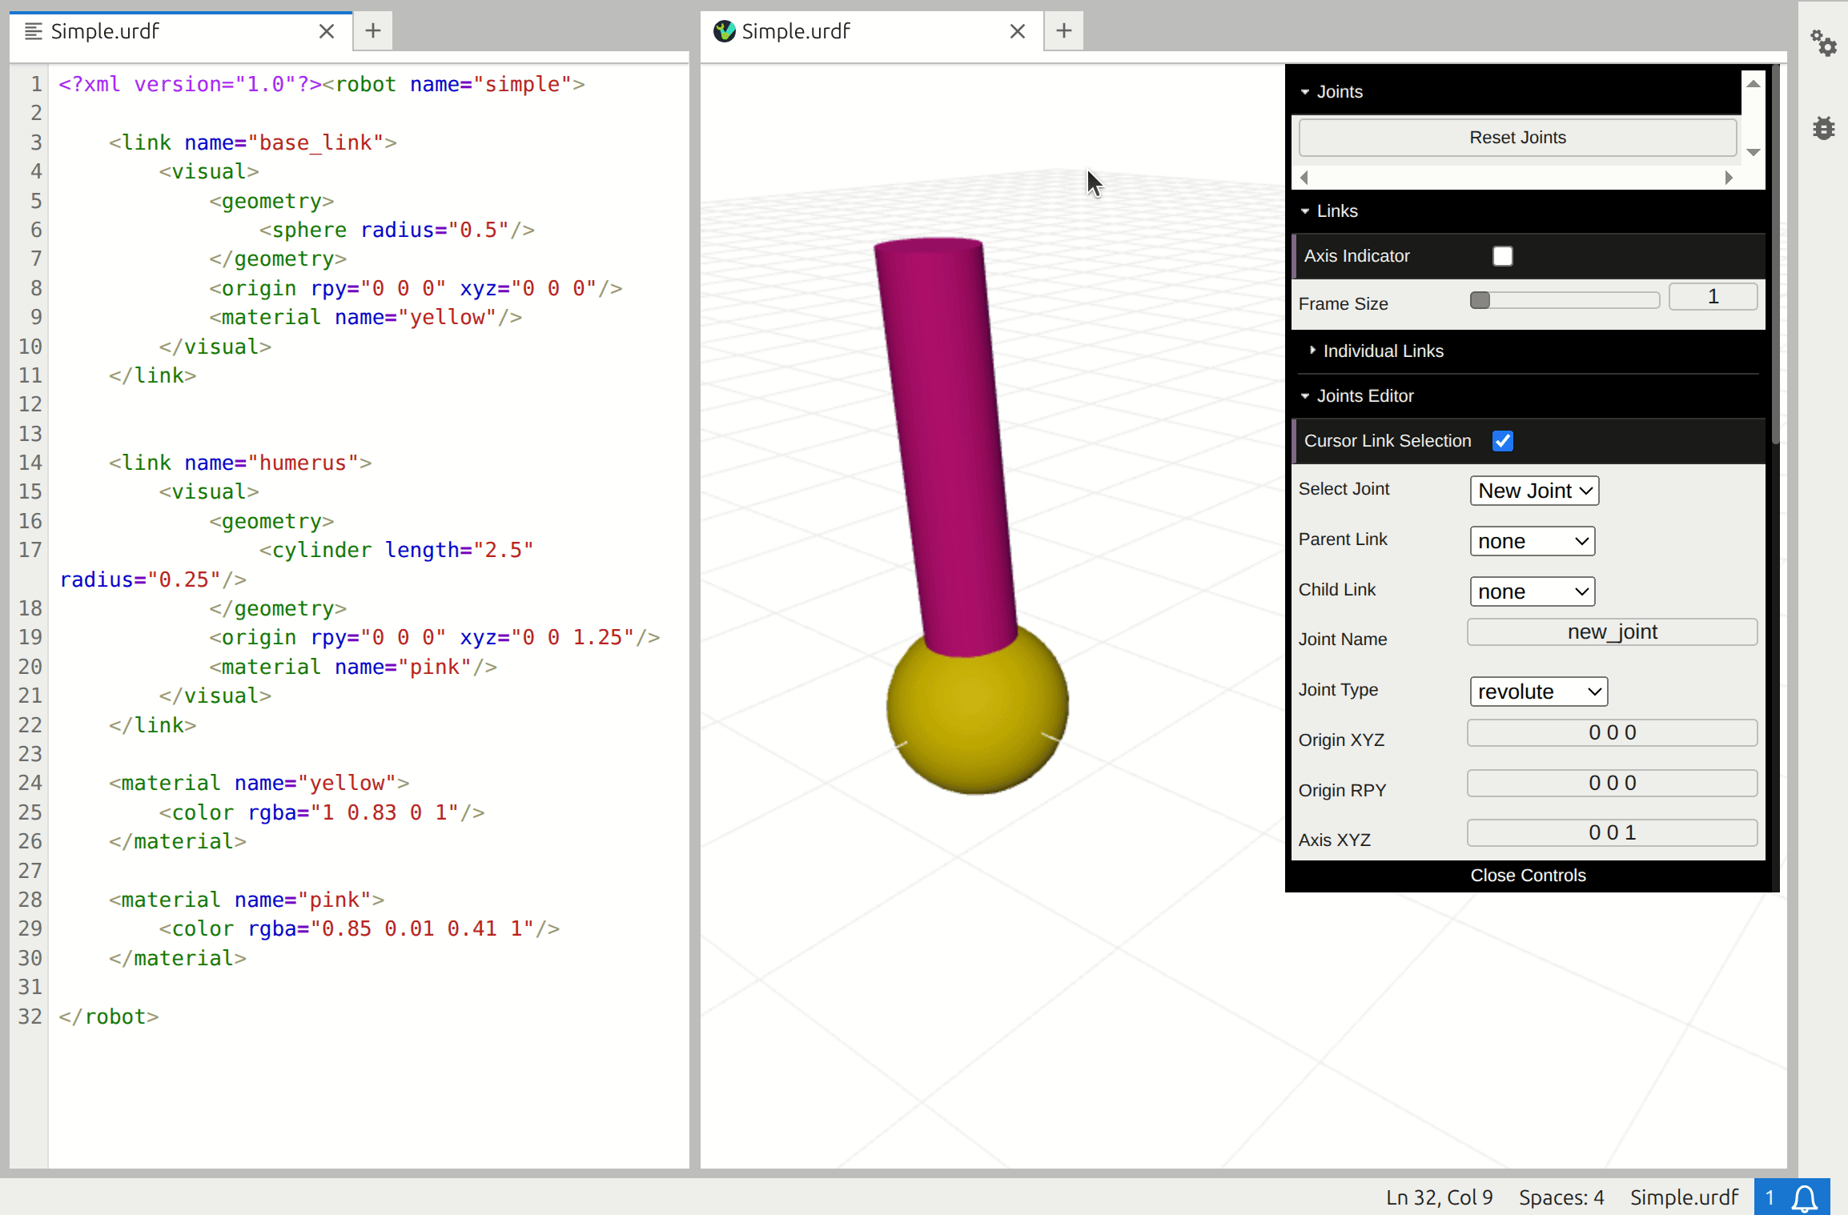Click the Origin XYZ input field
The height and width of the screenshot is (1215, 1848).
[x=1612, y=733]
